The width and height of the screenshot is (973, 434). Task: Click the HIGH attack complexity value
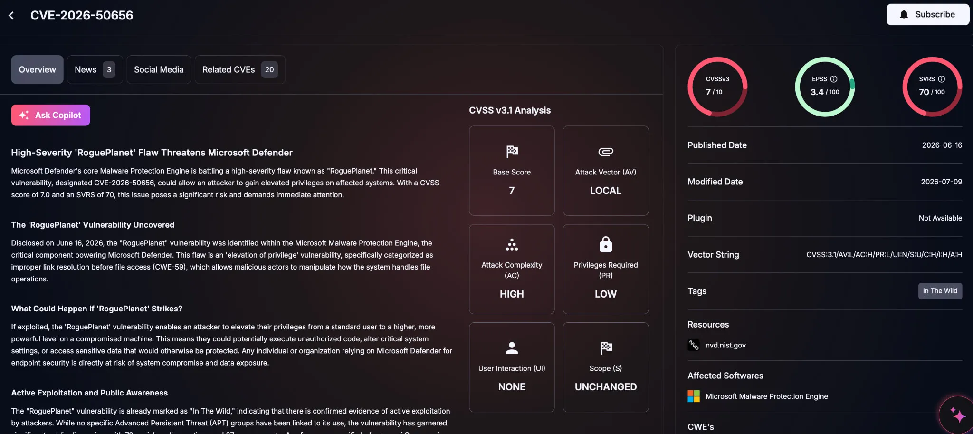coord(512,294)
